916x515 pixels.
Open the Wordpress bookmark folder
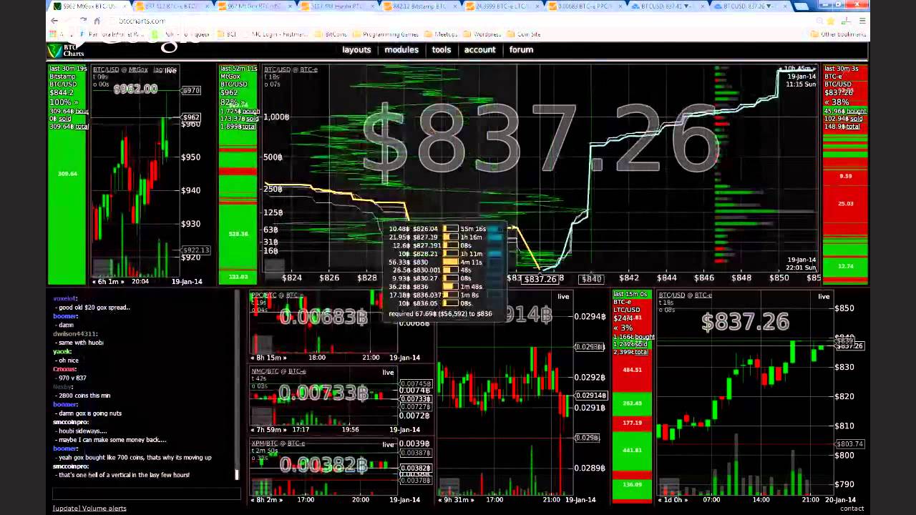pos(482,34)
